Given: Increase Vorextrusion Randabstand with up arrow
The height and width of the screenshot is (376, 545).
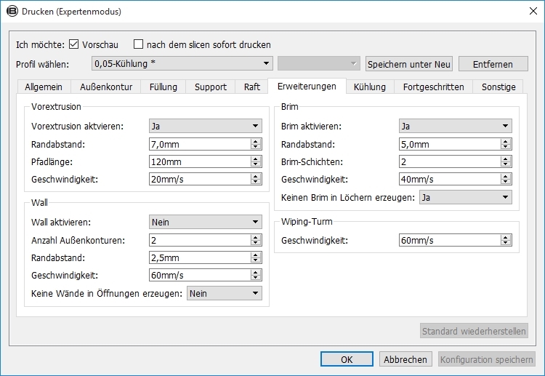Looking at the screenshot, I should click(x=256, y=141).
